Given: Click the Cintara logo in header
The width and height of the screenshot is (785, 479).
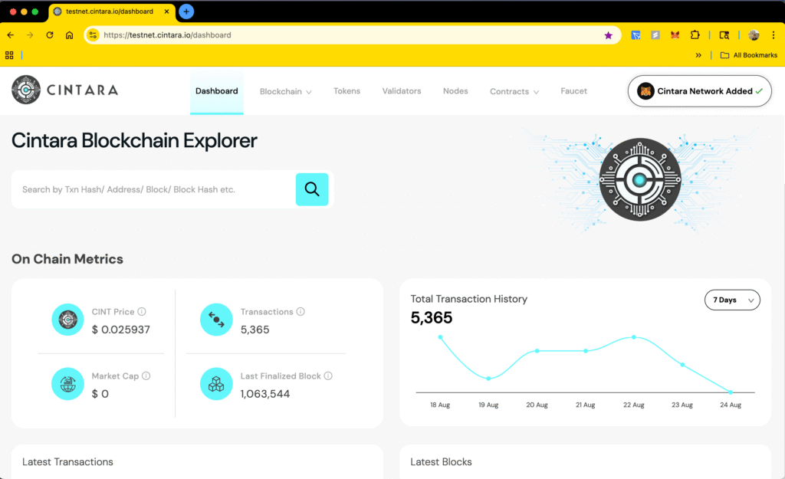Looking at the screenshot, I should (x=65, y=90).
